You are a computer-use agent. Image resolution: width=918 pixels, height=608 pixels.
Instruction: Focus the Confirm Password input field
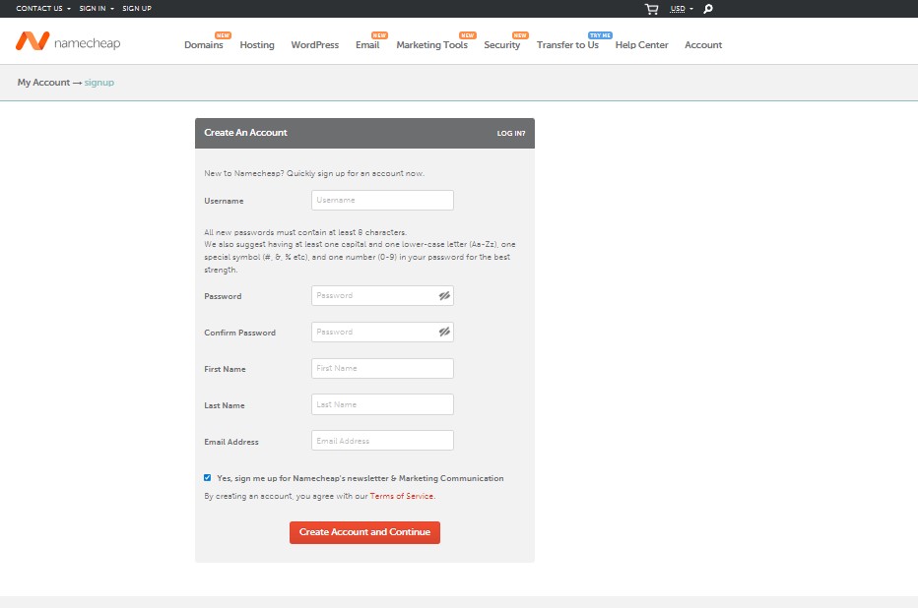click(x=382, y=333)
